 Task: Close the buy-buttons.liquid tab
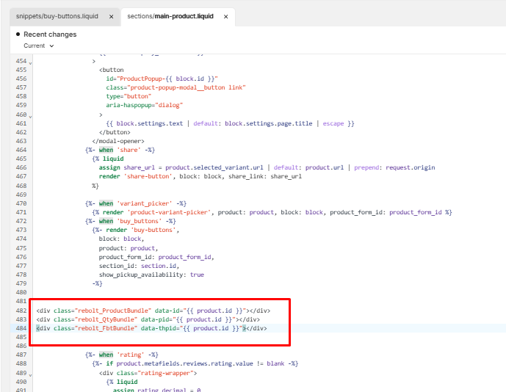coord(112,16)
